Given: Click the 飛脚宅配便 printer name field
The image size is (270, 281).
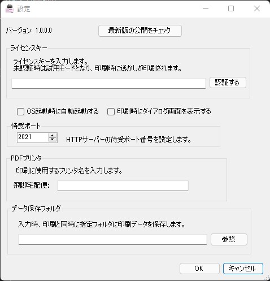Looking at the screenshot, I should coord(123,185).
